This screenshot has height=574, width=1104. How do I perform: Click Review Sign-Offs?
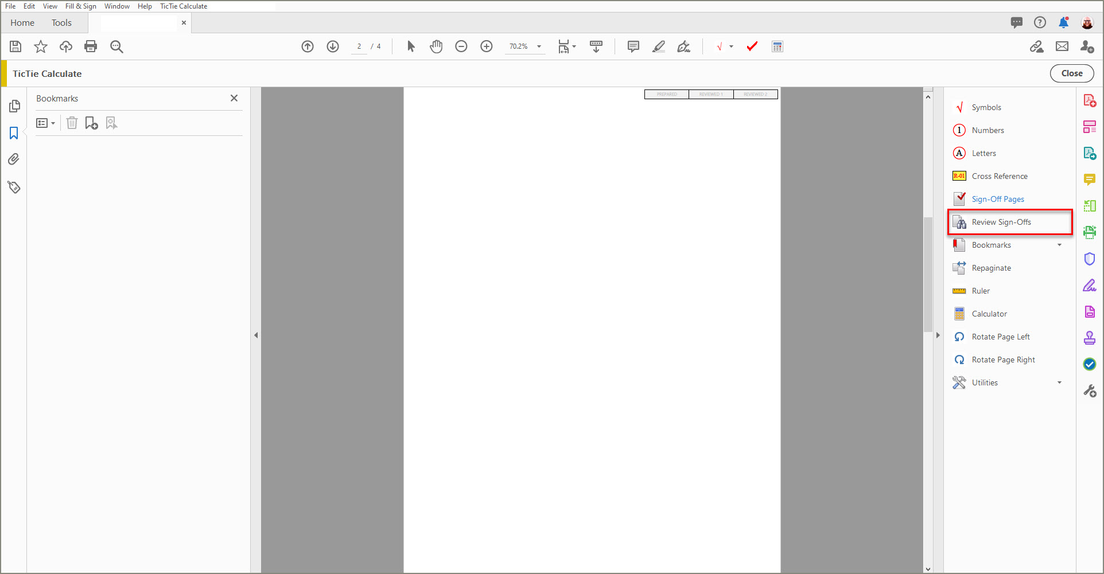(x=1001, y=222)
